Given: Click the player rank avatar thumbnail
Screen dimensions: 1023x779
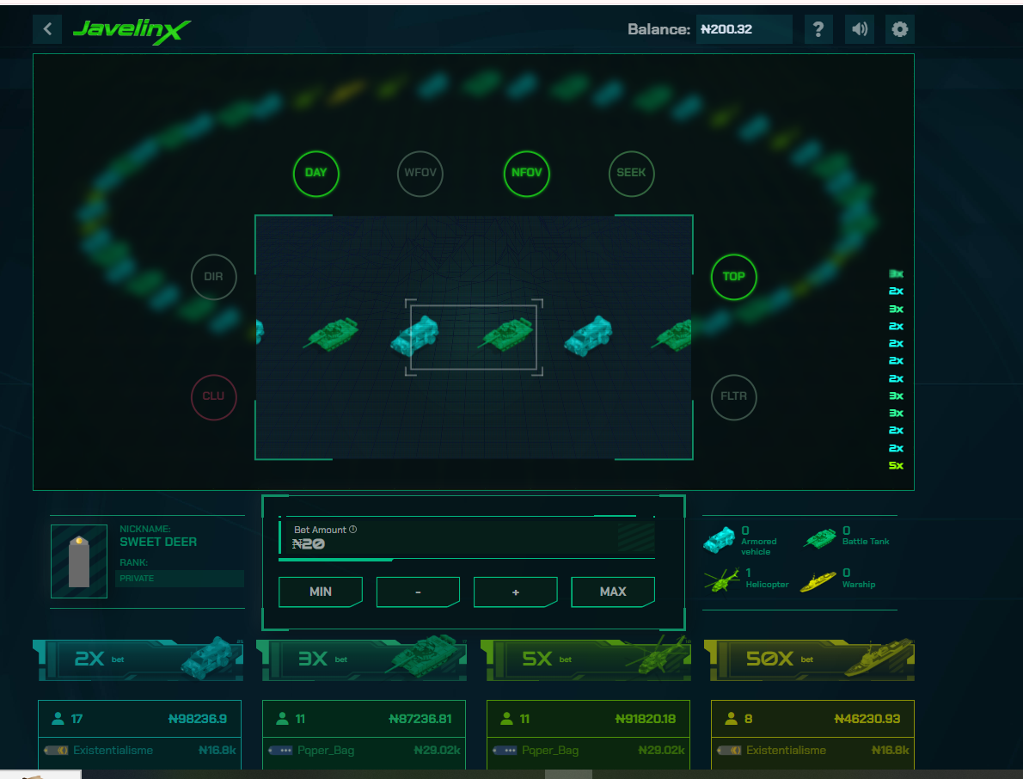Looking at the screenshot, I should 79,561.
